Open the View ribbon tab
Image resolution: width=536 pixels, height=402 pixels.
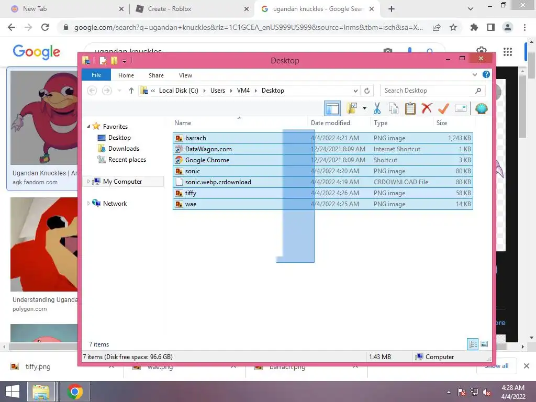186,75
